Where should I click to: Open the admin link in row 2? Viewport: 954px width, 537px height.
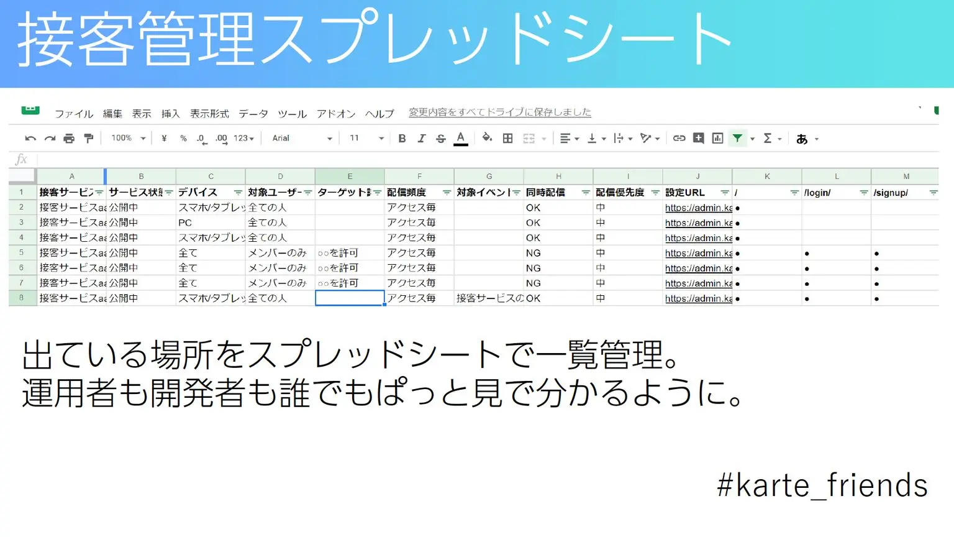pyautogui.click(x=699, y=208)
